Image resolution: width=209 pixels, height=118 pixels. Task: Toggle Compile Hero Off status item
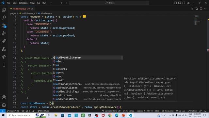coord(111,111)
